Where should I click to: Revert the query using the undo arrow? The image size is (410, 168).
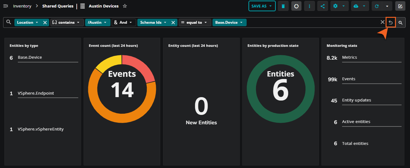[391, 22]
